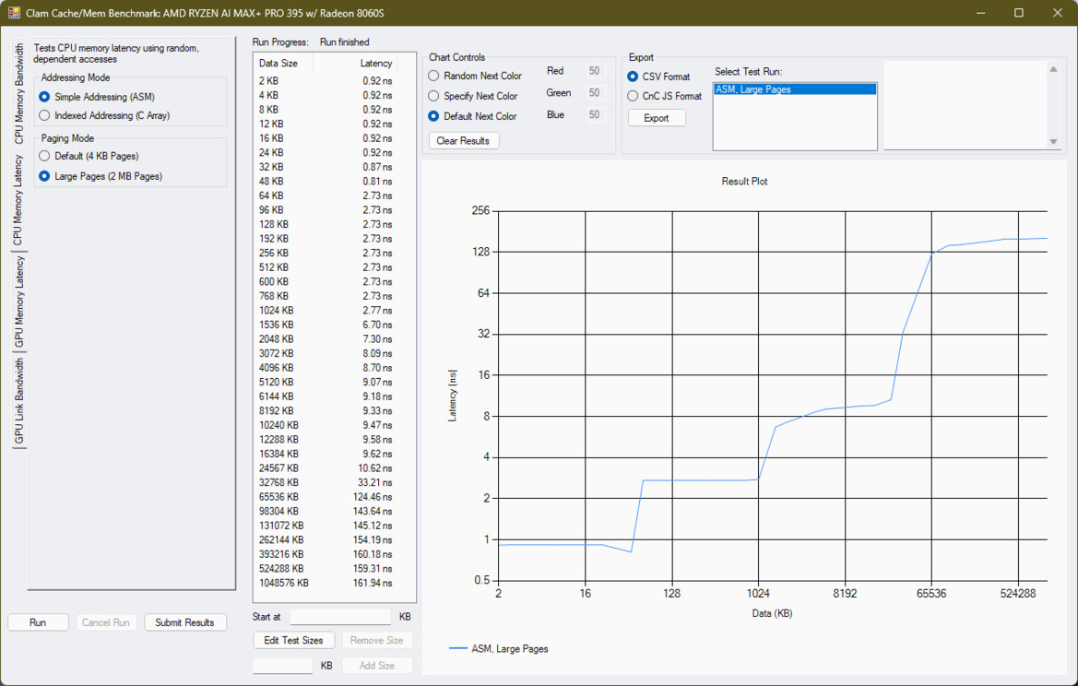Click the scroll down arrow in export text box
This screenshot has width=1078, height=686.
[x=1053, y=142]
